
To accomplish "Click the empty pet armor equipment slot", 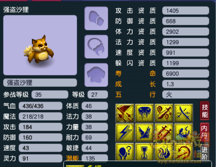I will pyautogui.click(x=96, y=18).
